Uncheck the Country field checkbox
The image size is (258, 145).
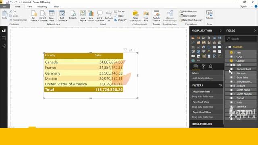(x=231, y=61)
